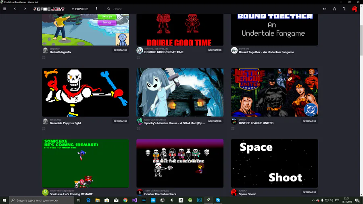Click JUSTICE LEAGUE UNITED developer avatar
363x204 pixels.
(234, 121)
